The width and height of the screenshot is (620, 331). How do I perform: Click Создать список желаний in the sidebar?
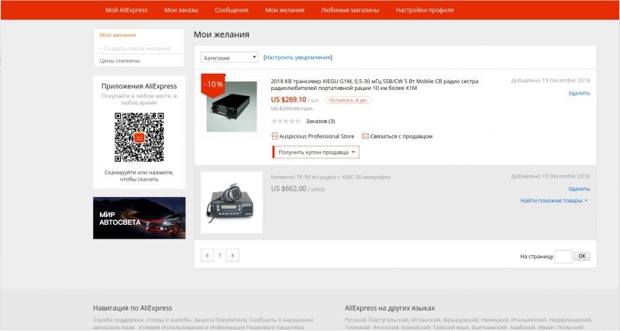[135, 48]
